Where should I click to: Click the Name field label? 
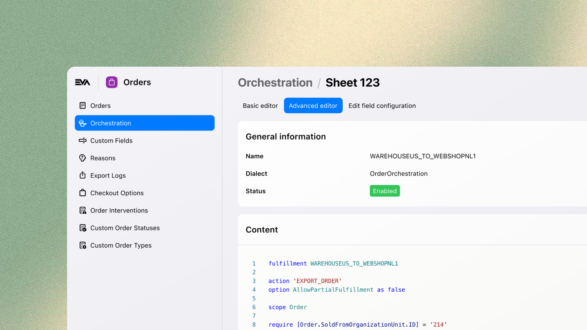point(254,156)
